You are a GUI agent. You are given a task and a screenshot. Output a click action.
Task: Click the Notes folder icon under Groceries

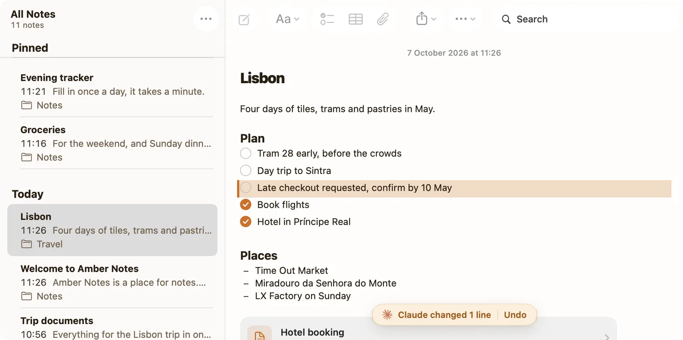[27, 157]
